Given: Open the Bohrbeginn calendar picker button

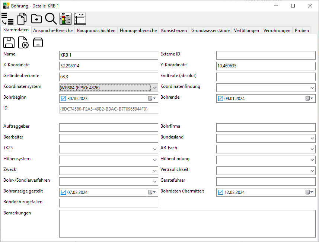Looking at the screenshot, I should coord(152,99).
